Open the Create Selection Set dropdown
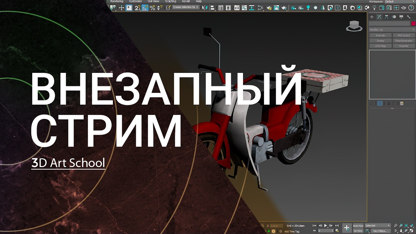Image resolution: width=416 pixels, height=234 pixels. (186, 7)
